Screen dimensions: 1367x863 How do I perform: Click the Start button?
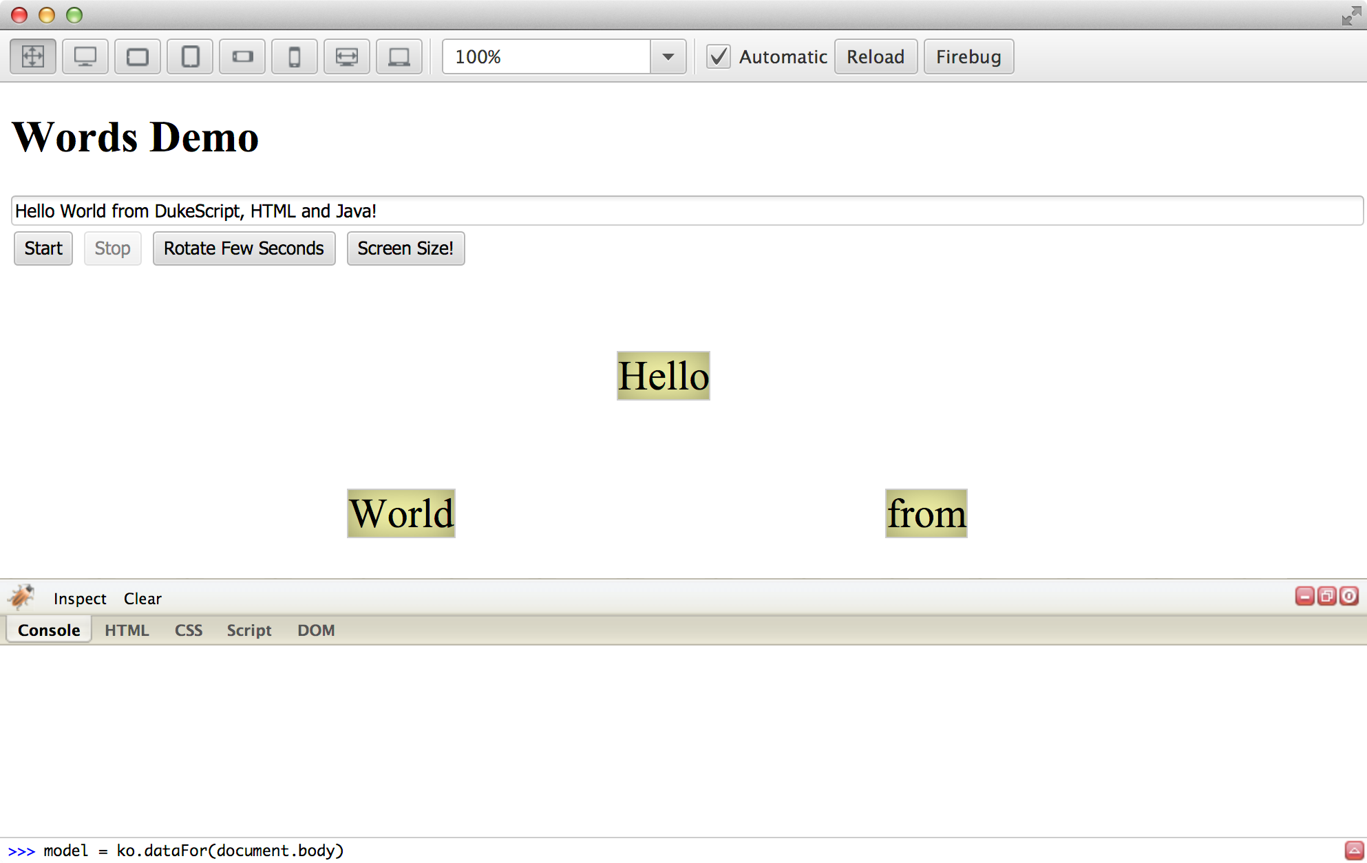[x=43, y=248]
